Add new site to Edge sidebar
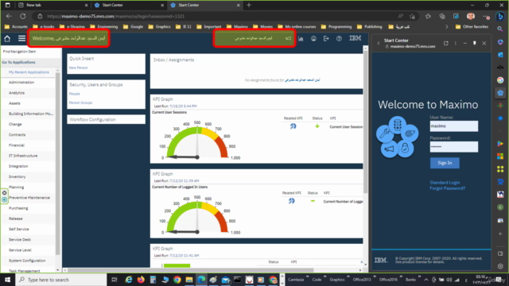Image resolution: width=509 pixels, height=286 pixels. pyautogui.click(x=500, y=234)
